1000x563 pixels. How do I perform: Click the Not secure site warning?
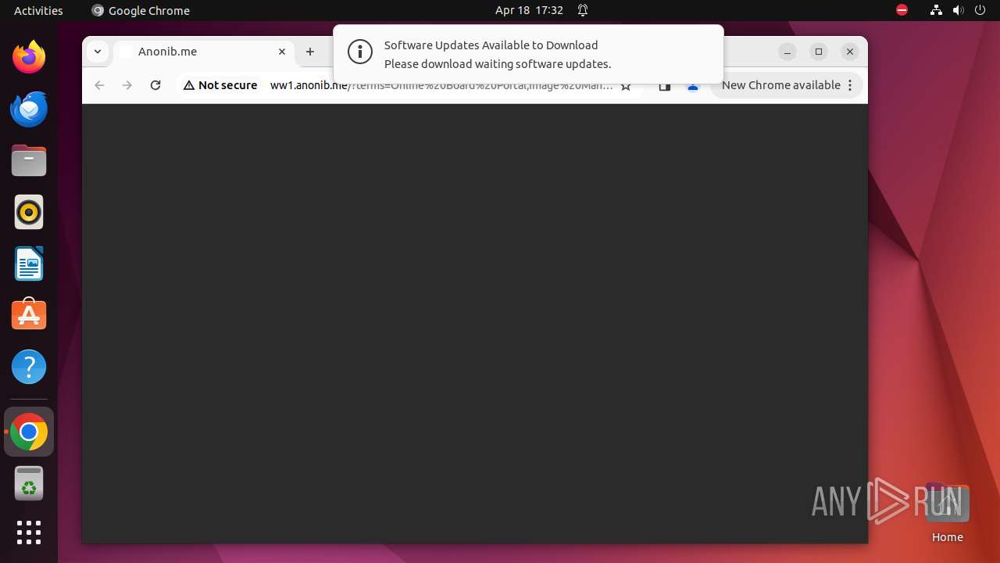pos(220,85)
